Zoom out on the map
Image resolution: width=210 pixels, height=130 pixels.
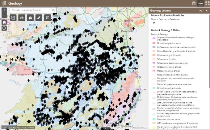[4, 15]
